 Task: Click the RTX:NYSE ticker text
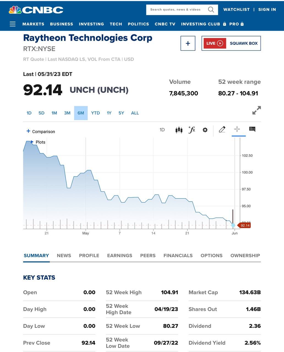[39, 49]
